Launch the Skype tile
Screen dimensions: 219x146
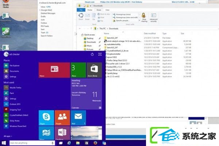tap(46, 118)
